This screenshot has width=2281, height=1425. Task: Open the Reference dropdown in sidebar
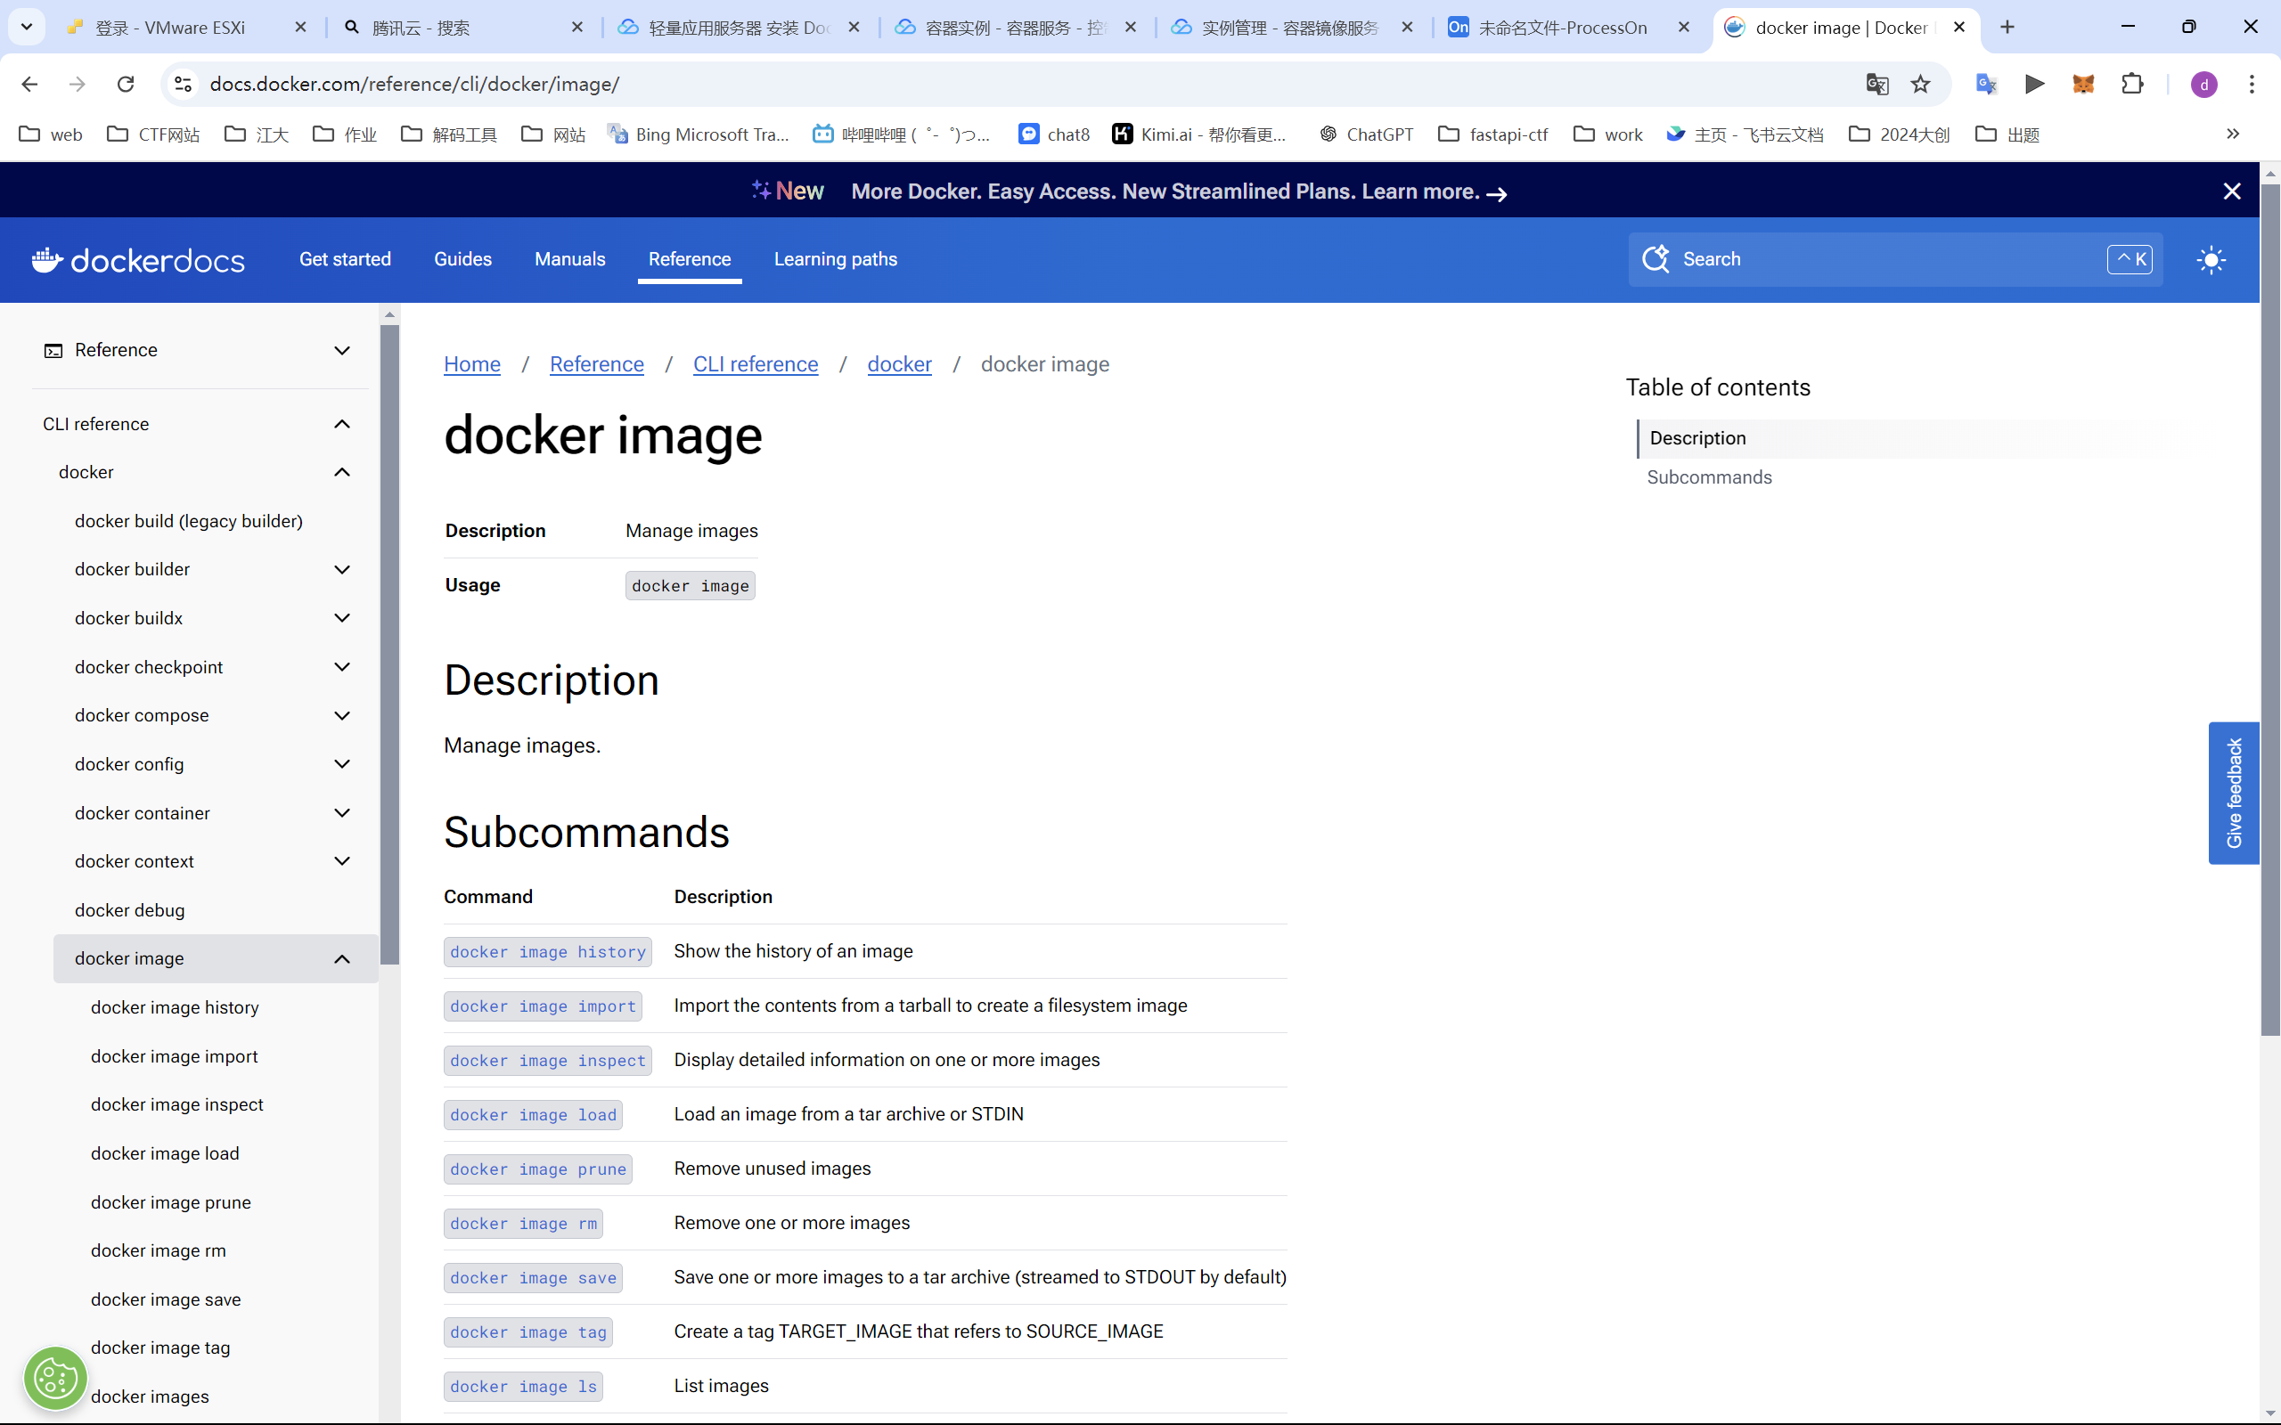coord(342,351)
